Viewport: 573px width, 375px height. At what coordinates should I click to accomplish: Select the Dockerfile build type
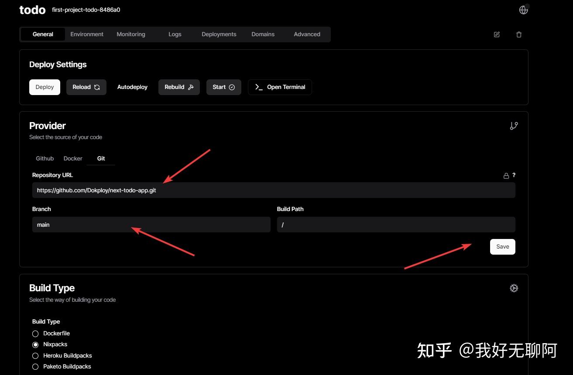(35, 333)
